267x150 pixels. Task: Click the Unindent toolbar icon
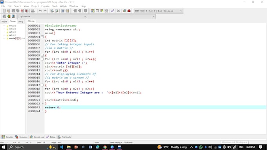click(x=80, y=11)
